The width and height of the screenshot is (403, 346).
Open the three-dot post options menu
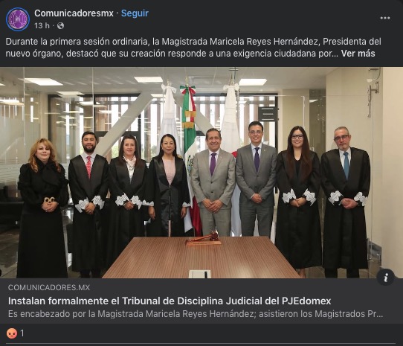[x=384, y=18]
